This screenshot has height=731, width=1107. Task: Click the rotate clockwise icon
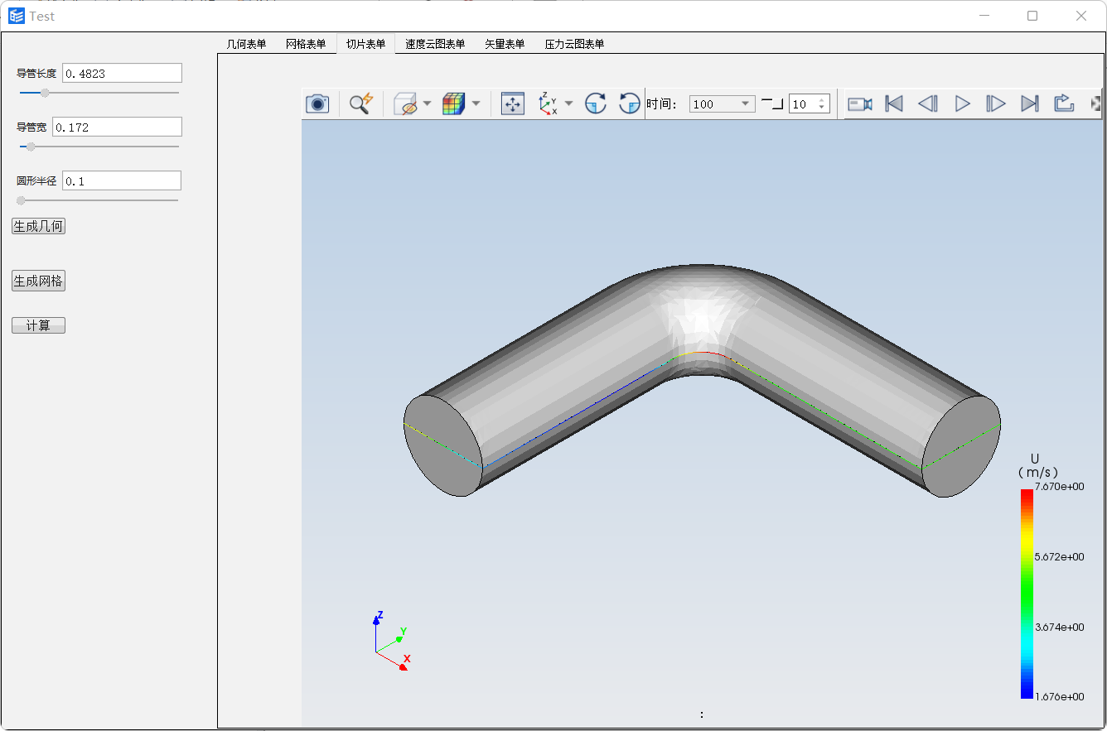[x=596, y=103]
